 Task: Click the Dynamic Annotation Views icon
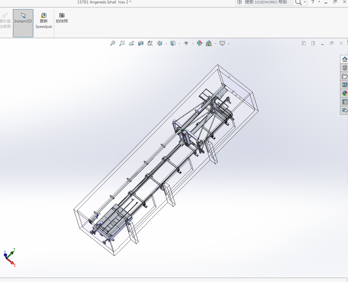pos(150,43)
